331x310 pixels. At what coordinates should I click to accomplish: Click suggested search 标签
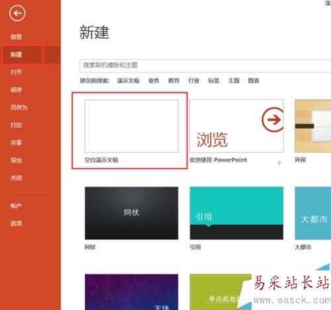(214, 81)
